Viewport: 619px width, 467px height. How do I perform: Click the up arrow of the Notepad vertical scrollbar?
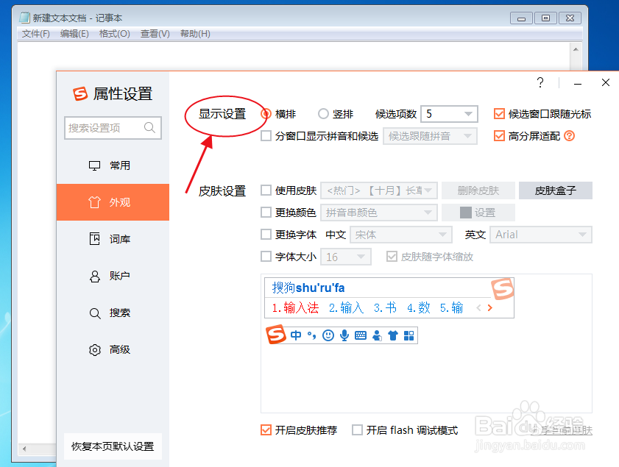(x=576, y=49)
